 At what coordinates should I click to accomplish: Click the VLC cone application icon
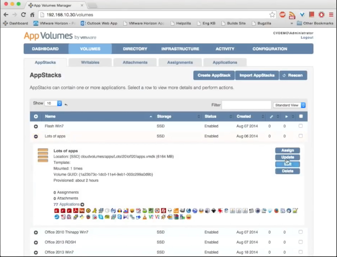pyautogui.click(x=145, y=217)
